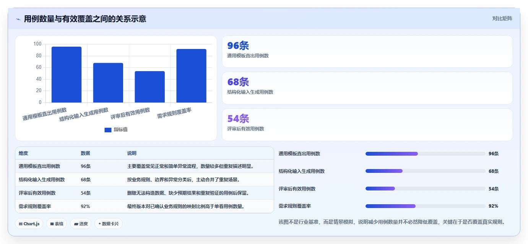The width and height of the screenshot is (528, 244).
Task: Click the 54条 value in table
Action: [86, 193]
